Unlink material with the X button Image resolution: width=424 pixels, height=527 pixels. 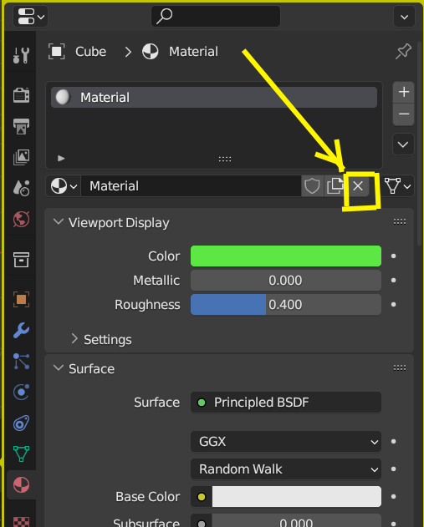pyautogui.click(x=358, y=185)
